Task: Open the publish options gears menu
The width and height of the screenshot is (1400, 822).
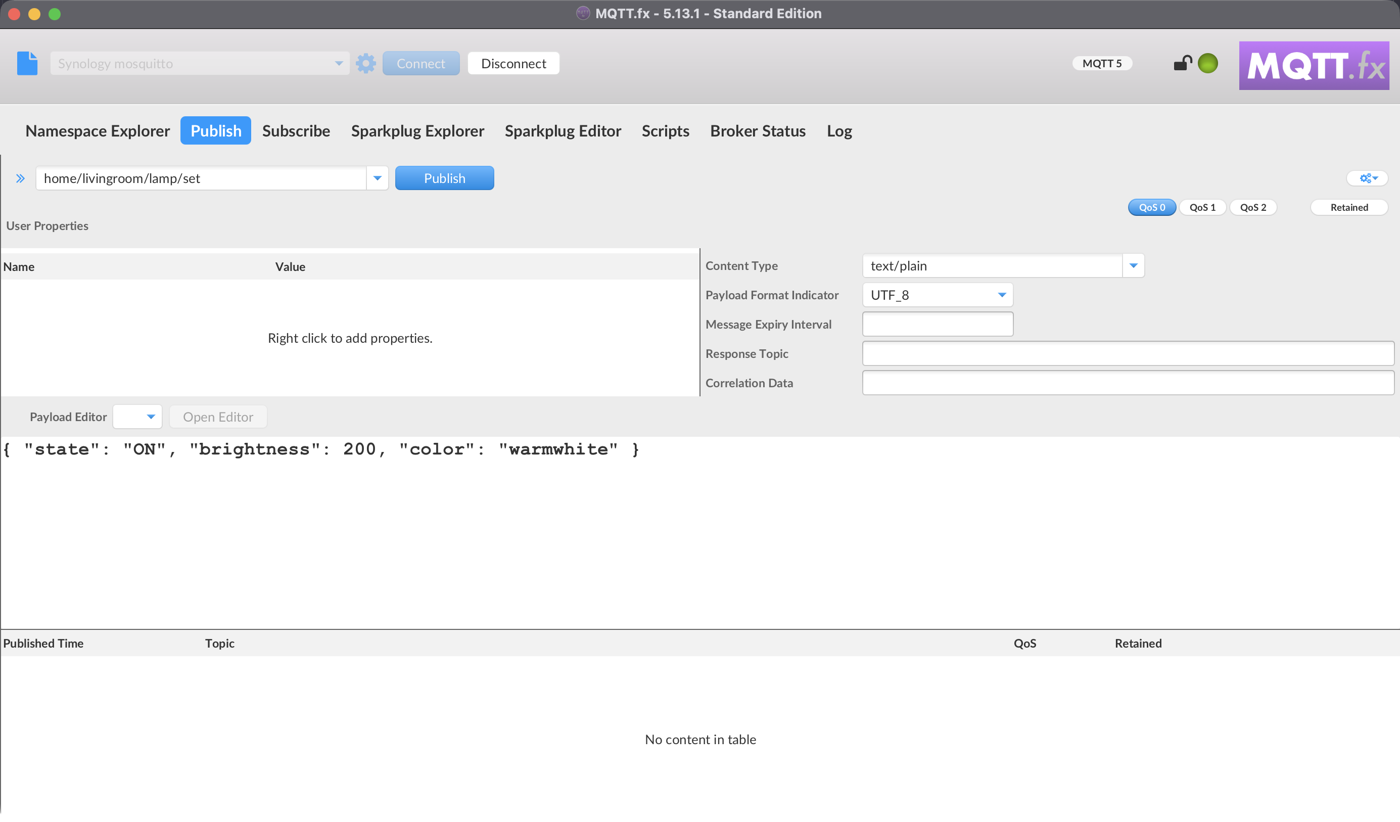Action: 1368,178
